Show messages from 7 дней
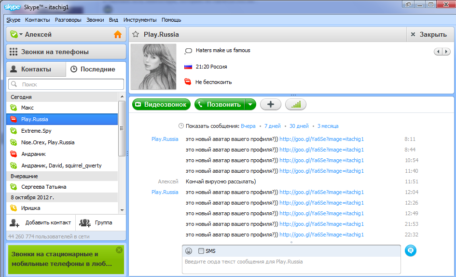Viewport: 456px width, 277px height. pos(273,126)
